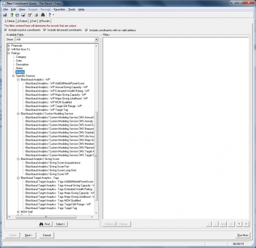Viewport: 256px width, 248px height.
Task: Switch to the 4:Results tab
Action: pyautogui.click(x=45, y=21)
